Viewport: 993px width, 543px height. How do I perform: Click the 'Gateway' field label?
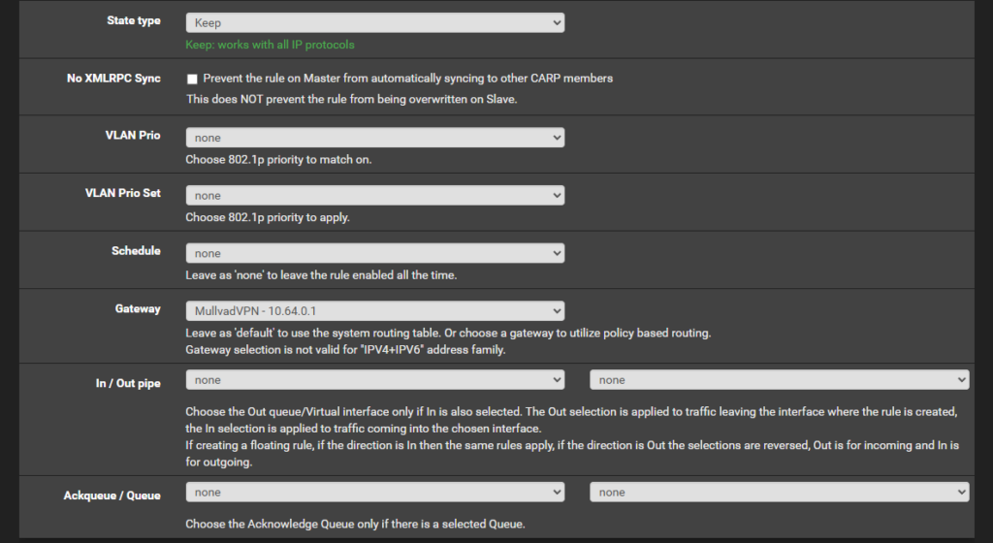coord(138,308)
